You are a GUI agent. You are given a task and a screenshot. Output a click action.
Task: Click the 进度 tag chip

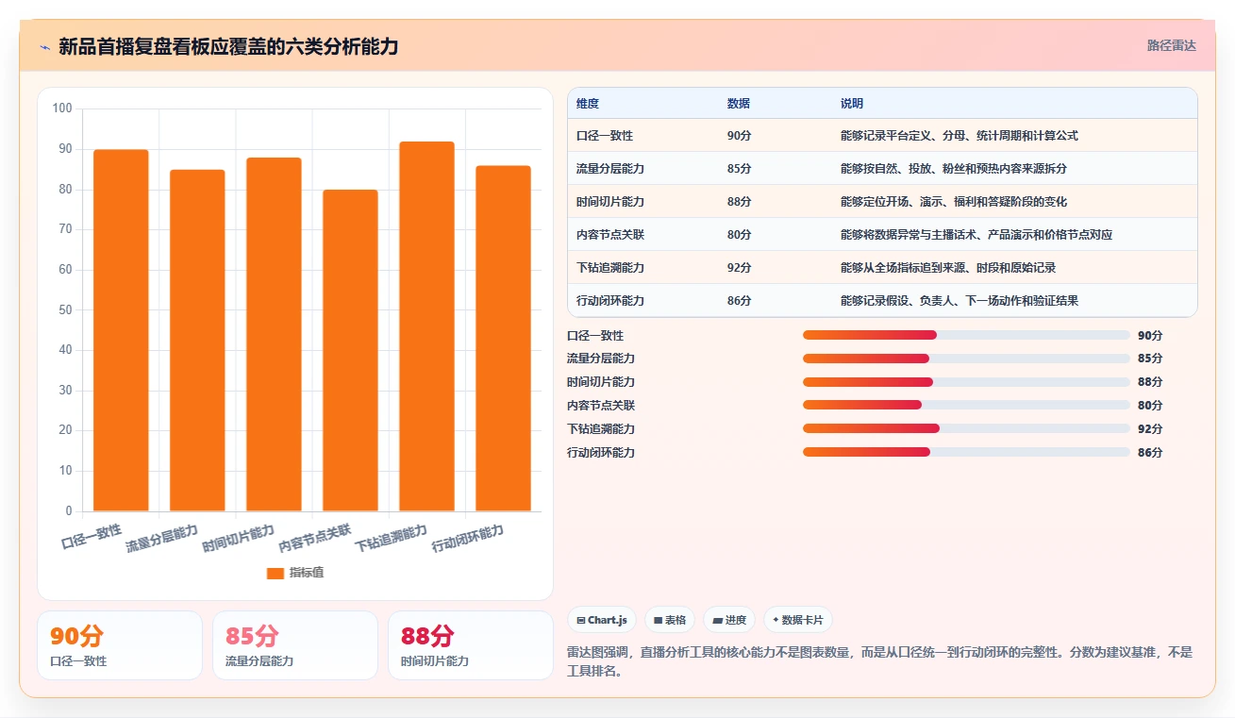point(729,620)
